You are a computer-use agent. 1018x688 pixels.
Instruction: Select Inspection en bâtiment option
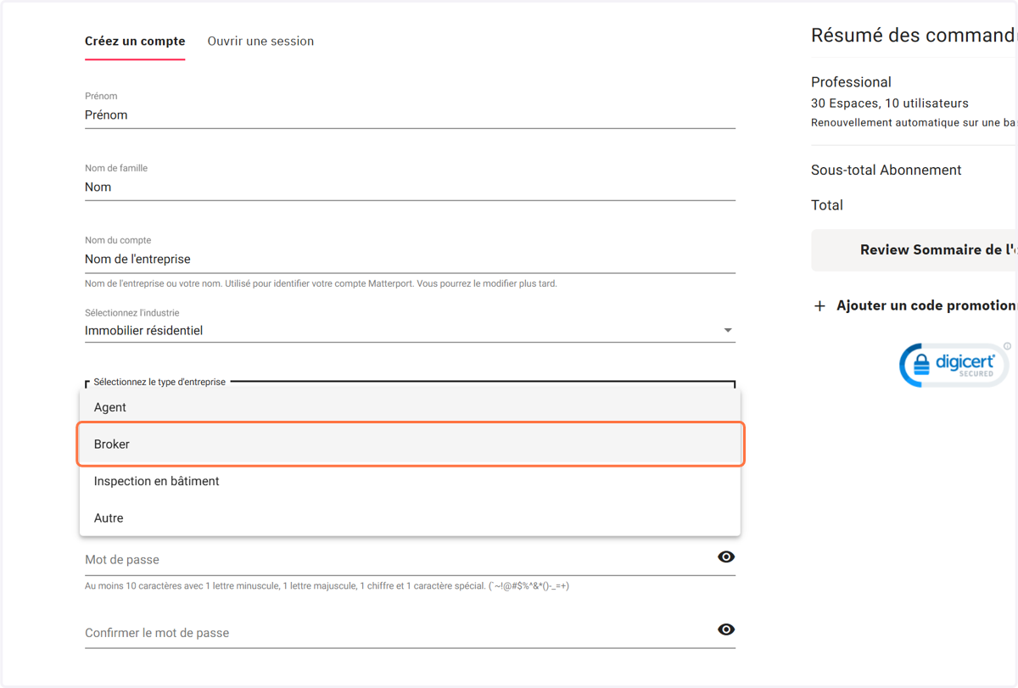tap(410, 481)
